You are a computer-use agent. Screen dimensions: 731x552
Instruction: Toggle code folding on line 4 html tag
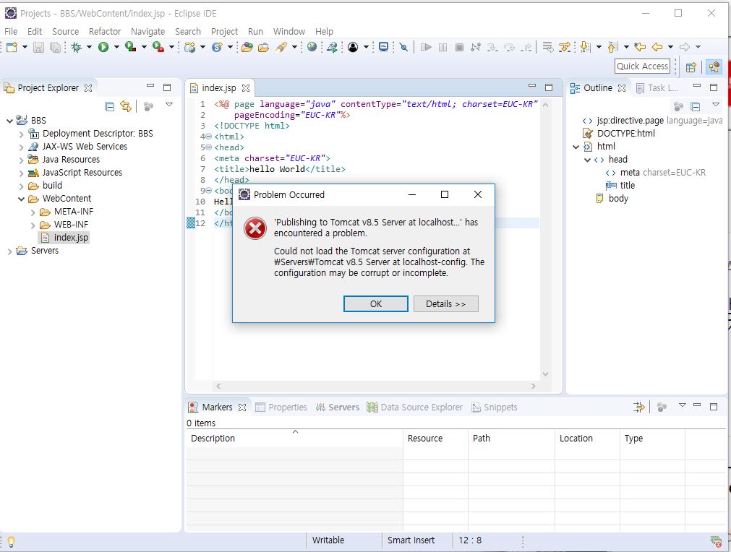point(208,137)
